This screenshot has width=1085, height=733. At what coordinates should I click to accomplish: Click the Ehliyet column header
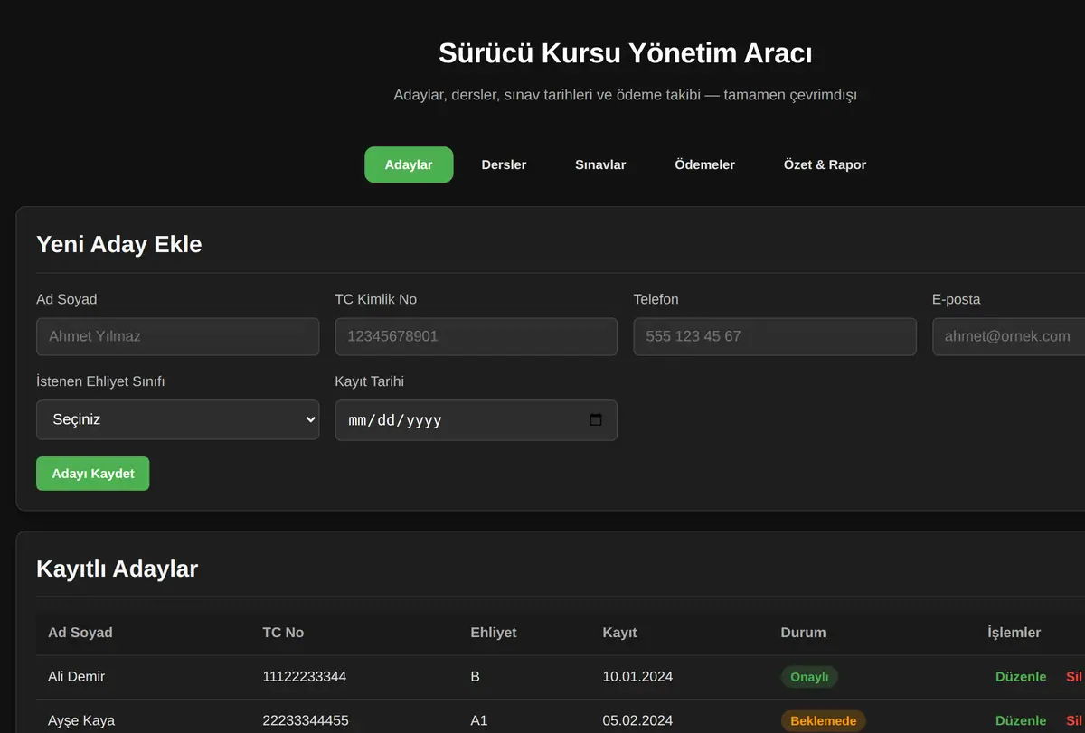[x=494, y=633]
